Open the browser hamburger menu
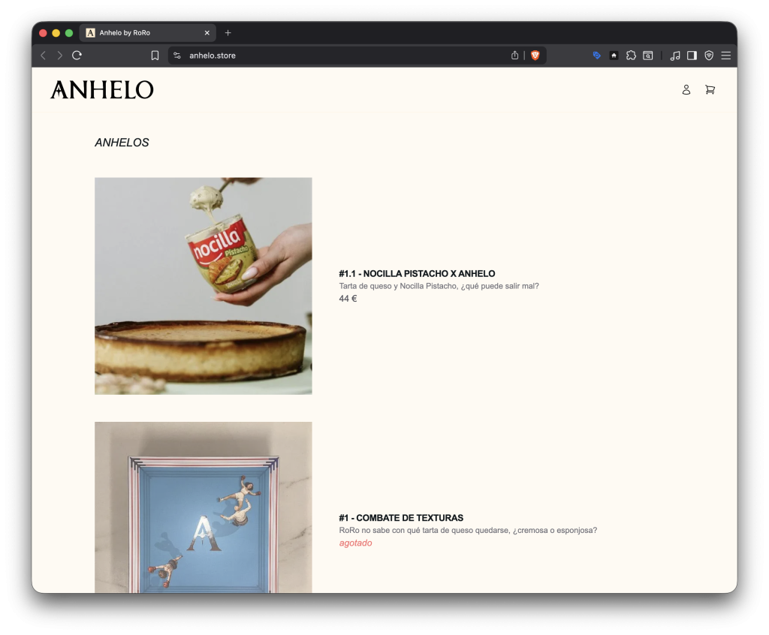769x635 pixels. (x=726, y=56)
